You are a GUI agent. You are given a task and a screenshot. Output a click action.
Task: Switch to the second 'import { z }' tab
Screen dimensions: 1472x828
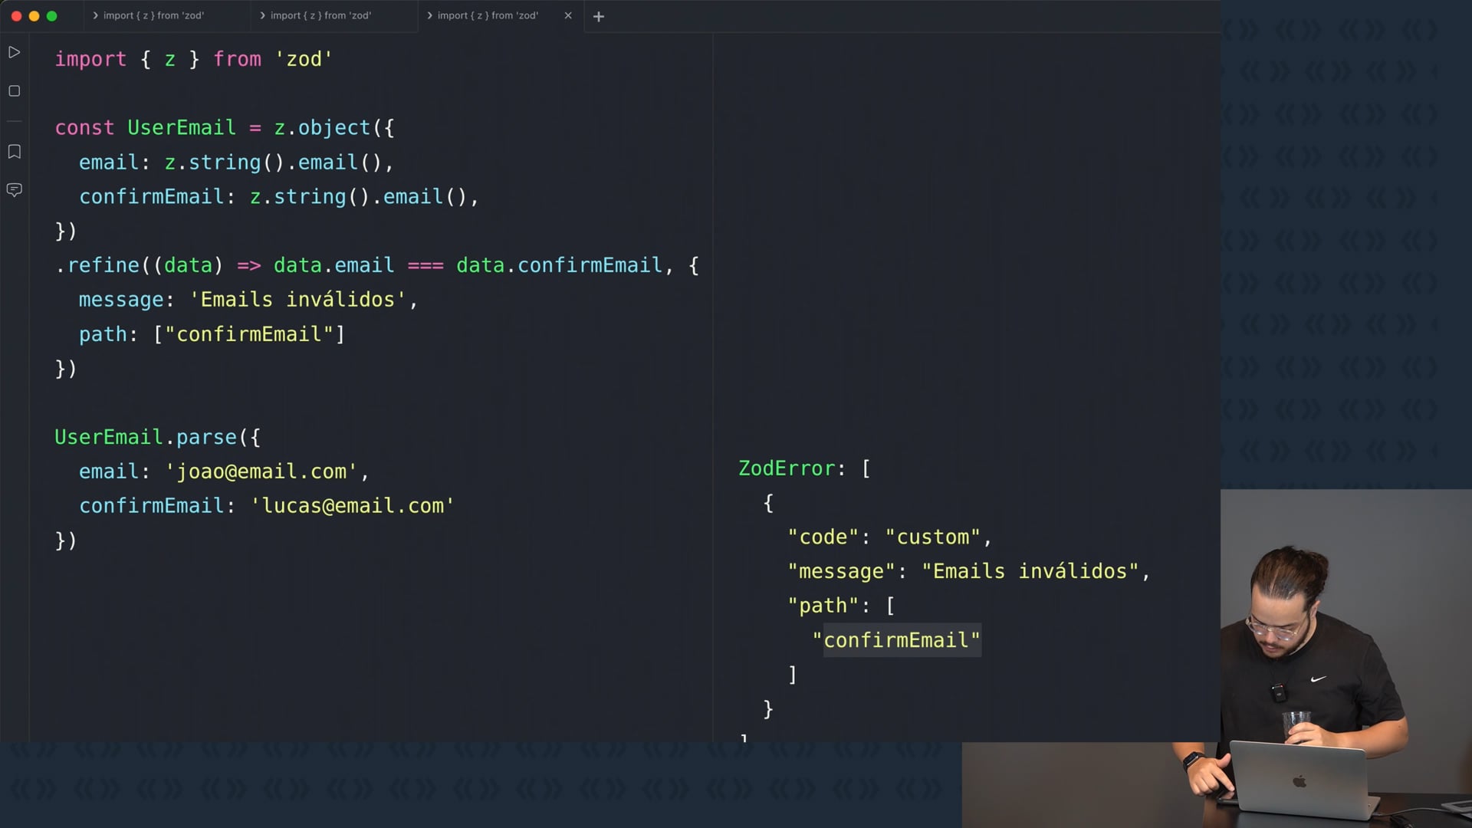coord(320,15)
